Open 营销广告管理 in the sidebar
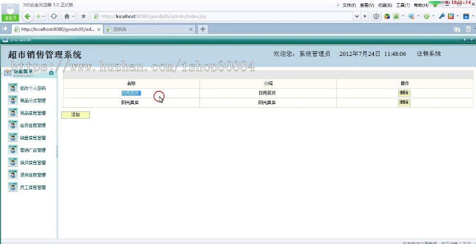 pyautogui.click(x=33, y=150)
